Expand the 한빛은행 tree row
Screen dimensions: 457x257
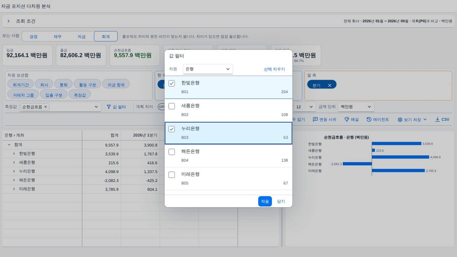(x=14, y=154)
